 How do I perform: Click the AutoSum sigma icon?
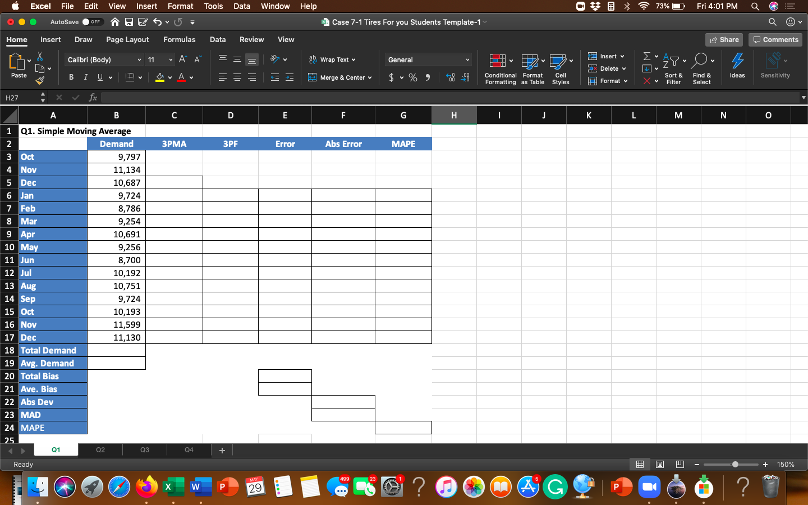pyautogui.click(x=647, y=56)
